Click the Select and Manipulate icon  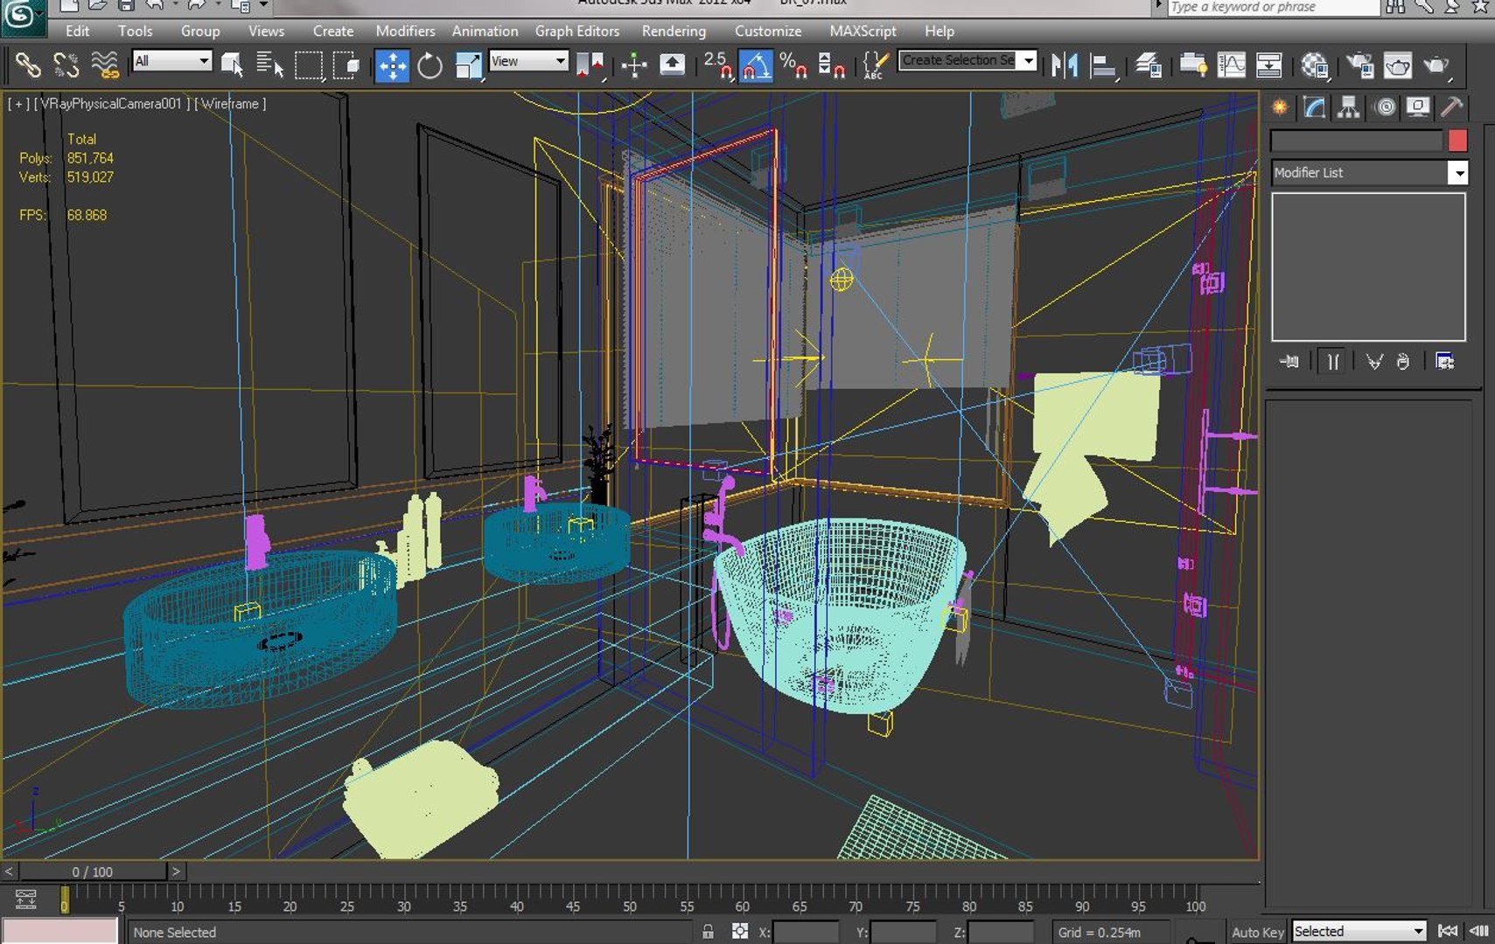634,65
